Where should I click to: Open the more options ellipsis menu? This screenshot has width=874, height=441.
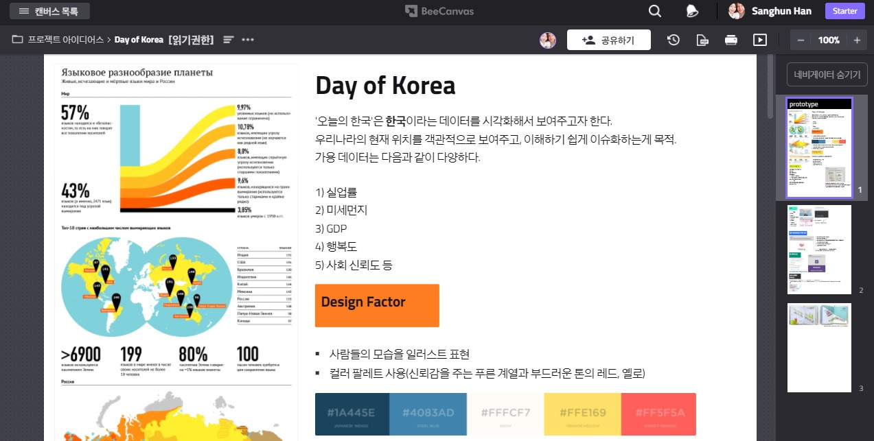tap(247, 40)
